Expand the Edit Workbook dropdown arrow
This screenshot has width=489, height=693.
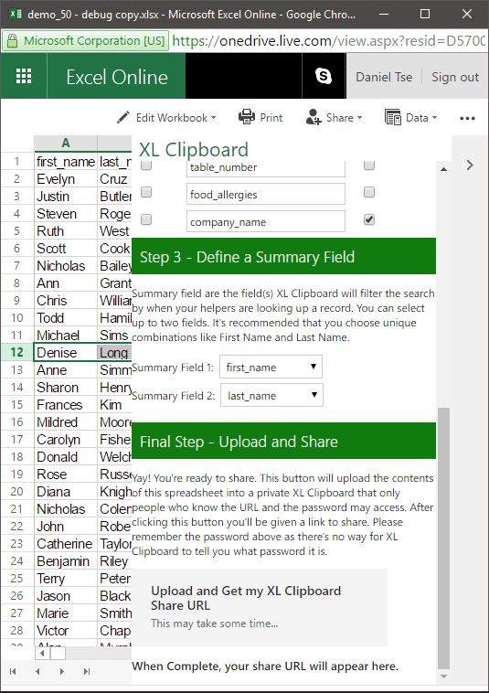coord(213,118)
